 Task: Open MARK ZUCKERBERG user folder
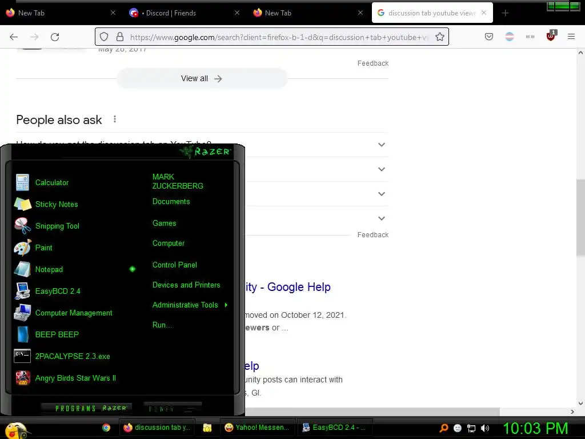[x=178, y=181]
